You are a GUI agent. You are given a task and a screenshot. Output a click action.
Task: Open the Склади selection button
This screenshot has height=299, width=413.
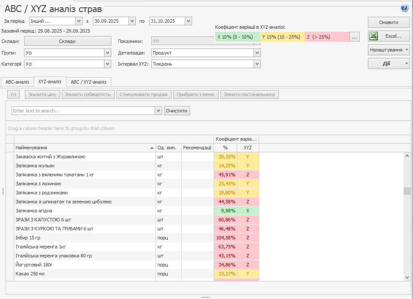pos(67,41)
